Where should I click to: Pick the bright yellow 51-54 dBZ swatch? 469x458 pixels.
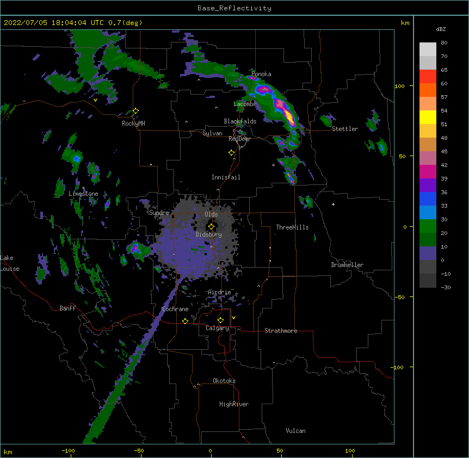coord(428,117)
